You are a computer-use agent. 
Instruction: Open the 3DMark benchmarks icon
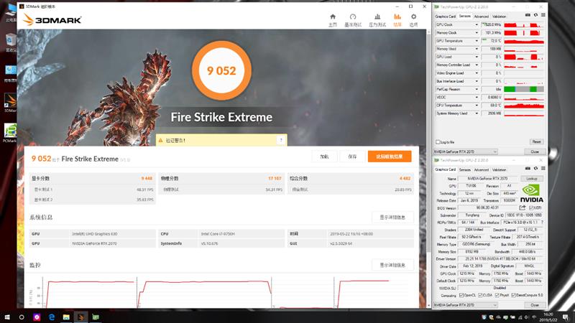coord(353,17)
